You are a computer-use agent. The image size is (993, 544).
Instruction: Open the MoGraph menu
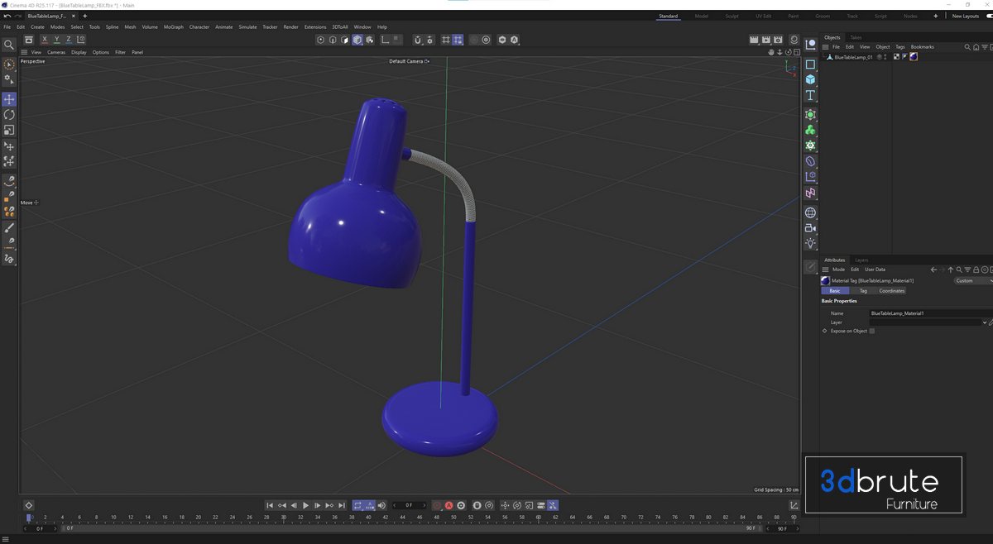(174, 27)
